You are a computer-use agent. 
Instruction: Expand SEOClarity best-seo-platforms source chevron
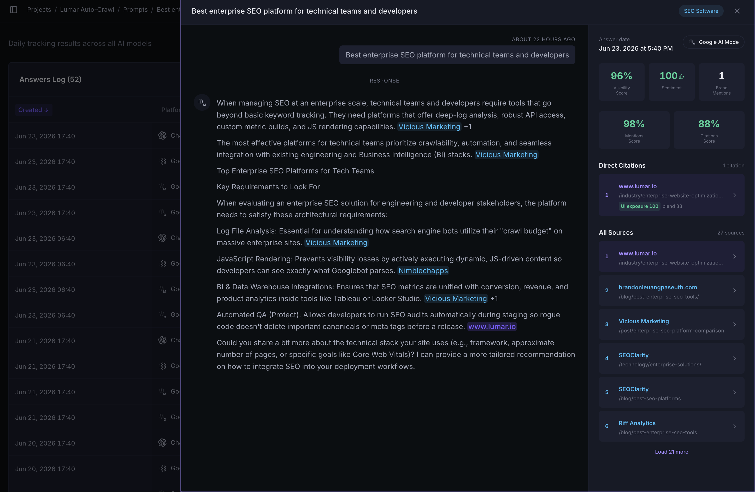734,392
